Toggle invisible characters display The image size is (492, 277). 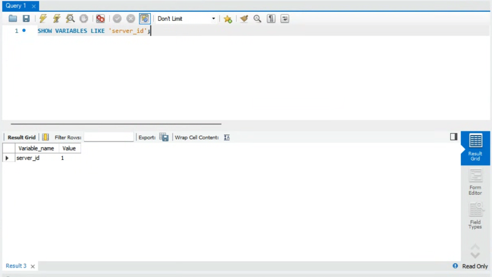pos(271,18)
